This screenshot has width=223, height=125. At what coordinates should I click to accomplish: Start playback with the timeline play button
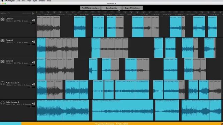pos(33,13)
